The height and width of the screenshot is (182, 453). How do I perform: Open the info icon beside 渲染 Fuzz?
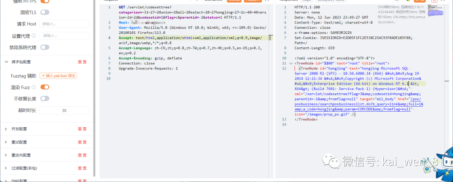point(34,87)
